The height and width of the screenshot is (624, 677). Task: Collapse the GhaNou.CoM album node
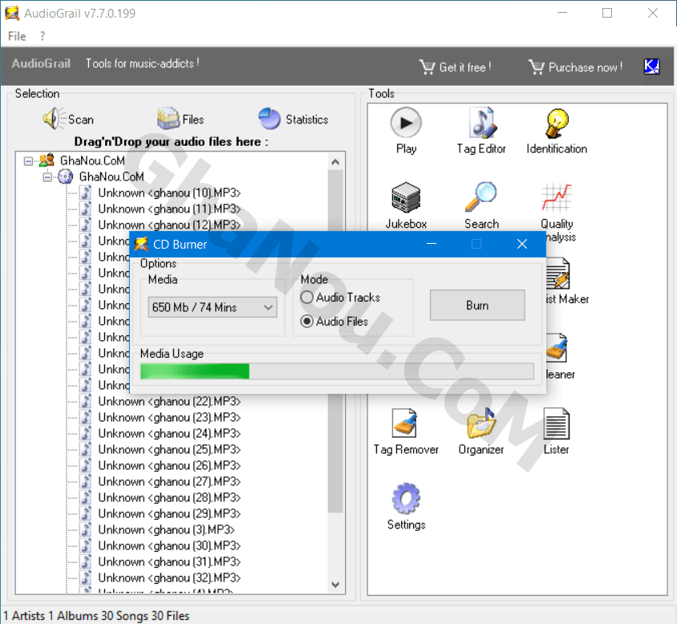click(47, 177)
